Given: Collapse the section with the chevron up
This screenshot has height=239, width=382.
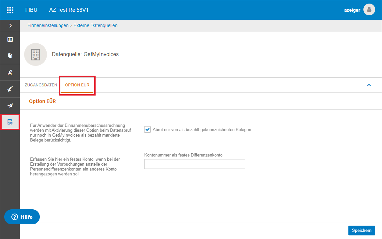Looking at the screenshot, I should (x=369, y=85).
